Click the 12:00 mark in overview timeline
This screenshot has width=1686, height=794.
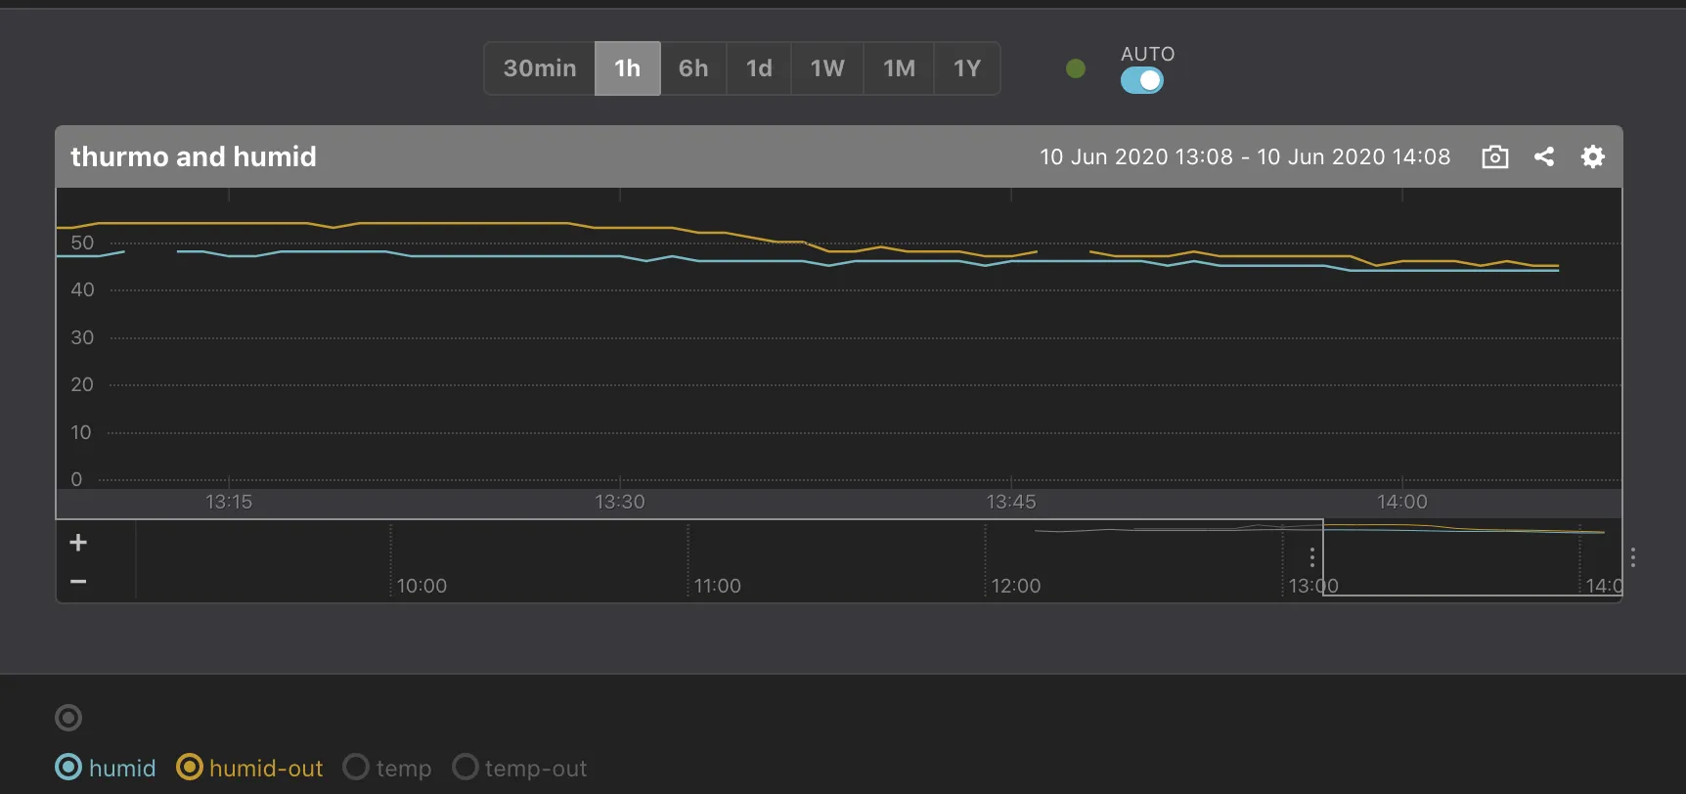[1015, 585]
